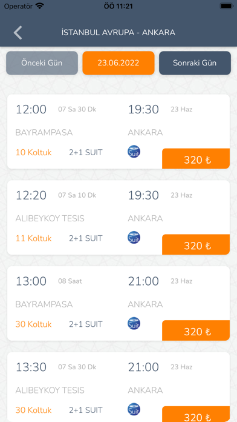Viewport: 237px width, 422px height.
Task: Tap 10 Koltuk seat availability label
Action: (33, 153)
